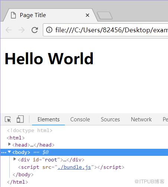The image size is (168, 187).
Task: Select the script src row
Action: pos(71,167)
